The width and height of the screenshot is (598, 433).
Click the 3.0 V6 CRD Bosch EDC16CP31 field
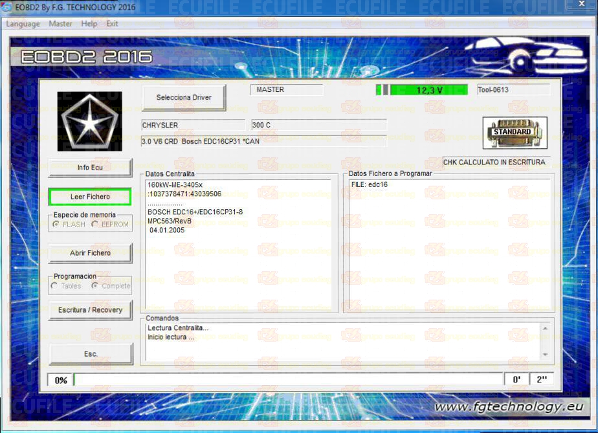(x=264, y=141)
